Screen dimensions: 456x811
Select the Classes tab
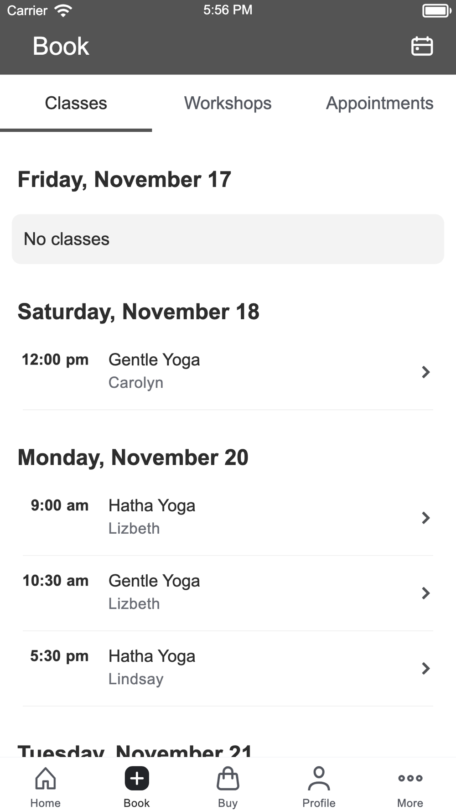coord(76,104)
